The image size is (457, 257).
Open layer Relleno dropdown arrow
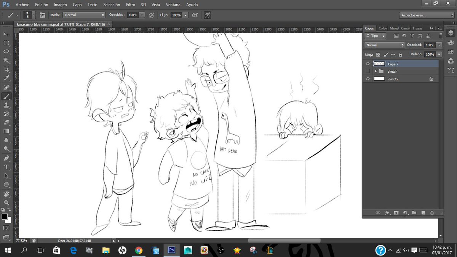click(x=439, y=54)
